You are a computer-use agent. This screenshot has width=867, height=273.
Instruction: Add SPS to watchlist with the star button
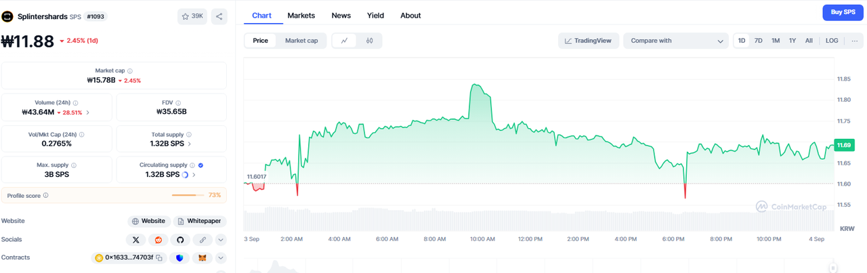coord(192,16)
